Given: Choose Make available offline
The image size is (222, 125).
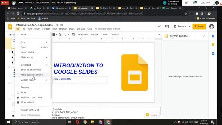Looking at the screenshot, I should click(x=33, y=75).
